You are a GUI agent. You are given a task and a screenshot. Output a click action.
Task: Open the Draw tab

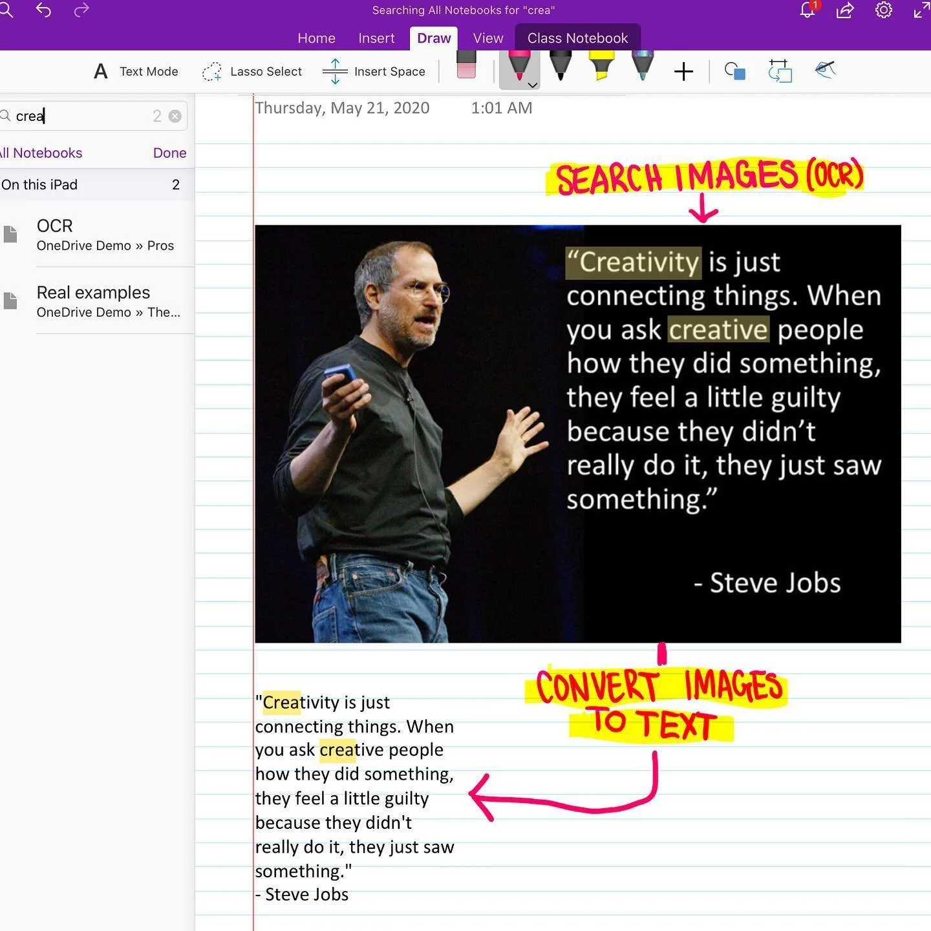coord(434,38)
